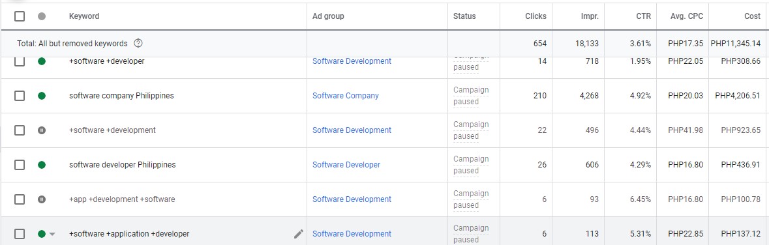769x245 pixels.
Task: Open Software Development link in +software +application +developer row
Action: point(352,234)
